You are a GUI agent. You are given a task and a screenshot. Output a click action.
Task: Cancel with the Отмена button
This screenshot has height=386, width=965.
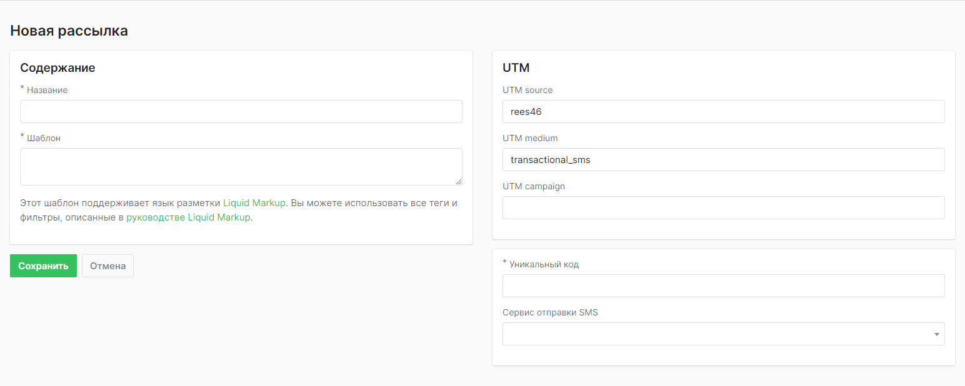[x=107, y=266]
